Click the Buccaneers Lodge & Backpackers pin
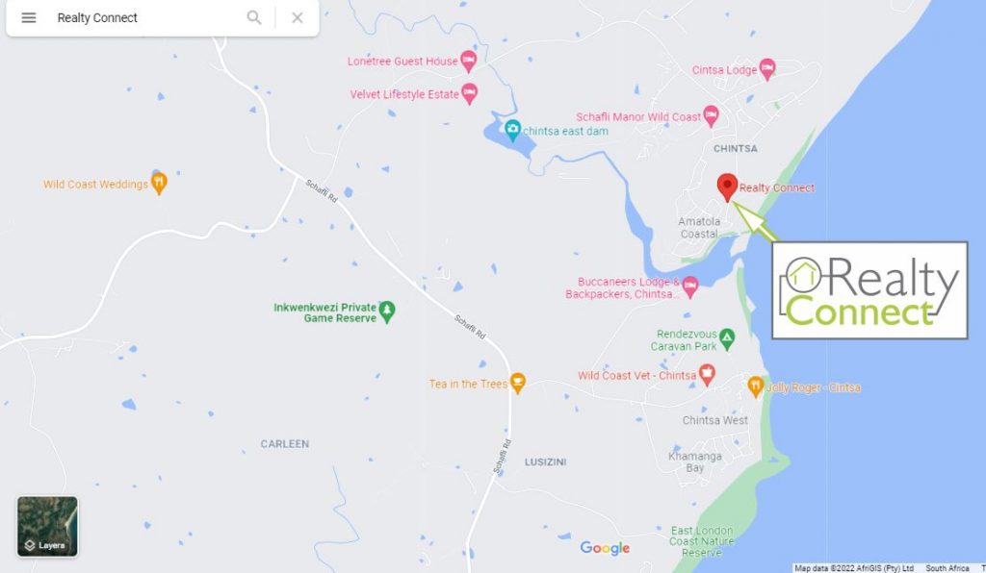This screenshot has height=573, width=986. pos(689,286)
